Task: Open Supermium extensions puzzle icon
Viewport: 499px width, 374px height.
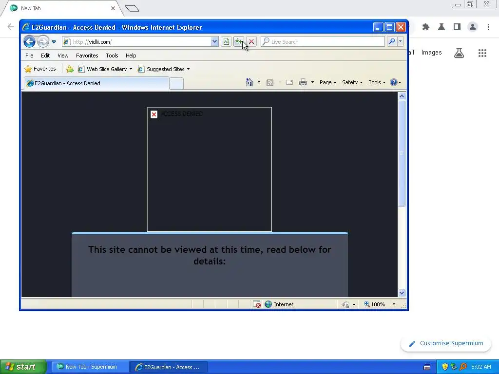Action: [x=426, y=27]
